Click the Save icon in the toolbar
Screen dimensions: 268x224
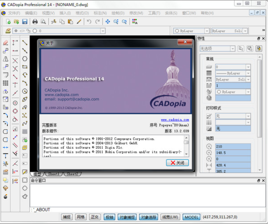click(25, 21)
